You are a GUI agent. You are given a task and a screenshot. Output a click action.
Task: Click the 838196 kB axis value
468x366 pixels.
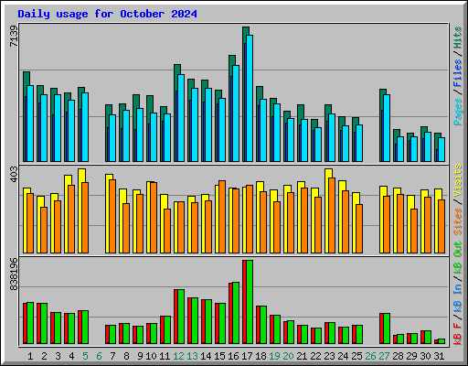pyautogui.click(x=14, y=274)
